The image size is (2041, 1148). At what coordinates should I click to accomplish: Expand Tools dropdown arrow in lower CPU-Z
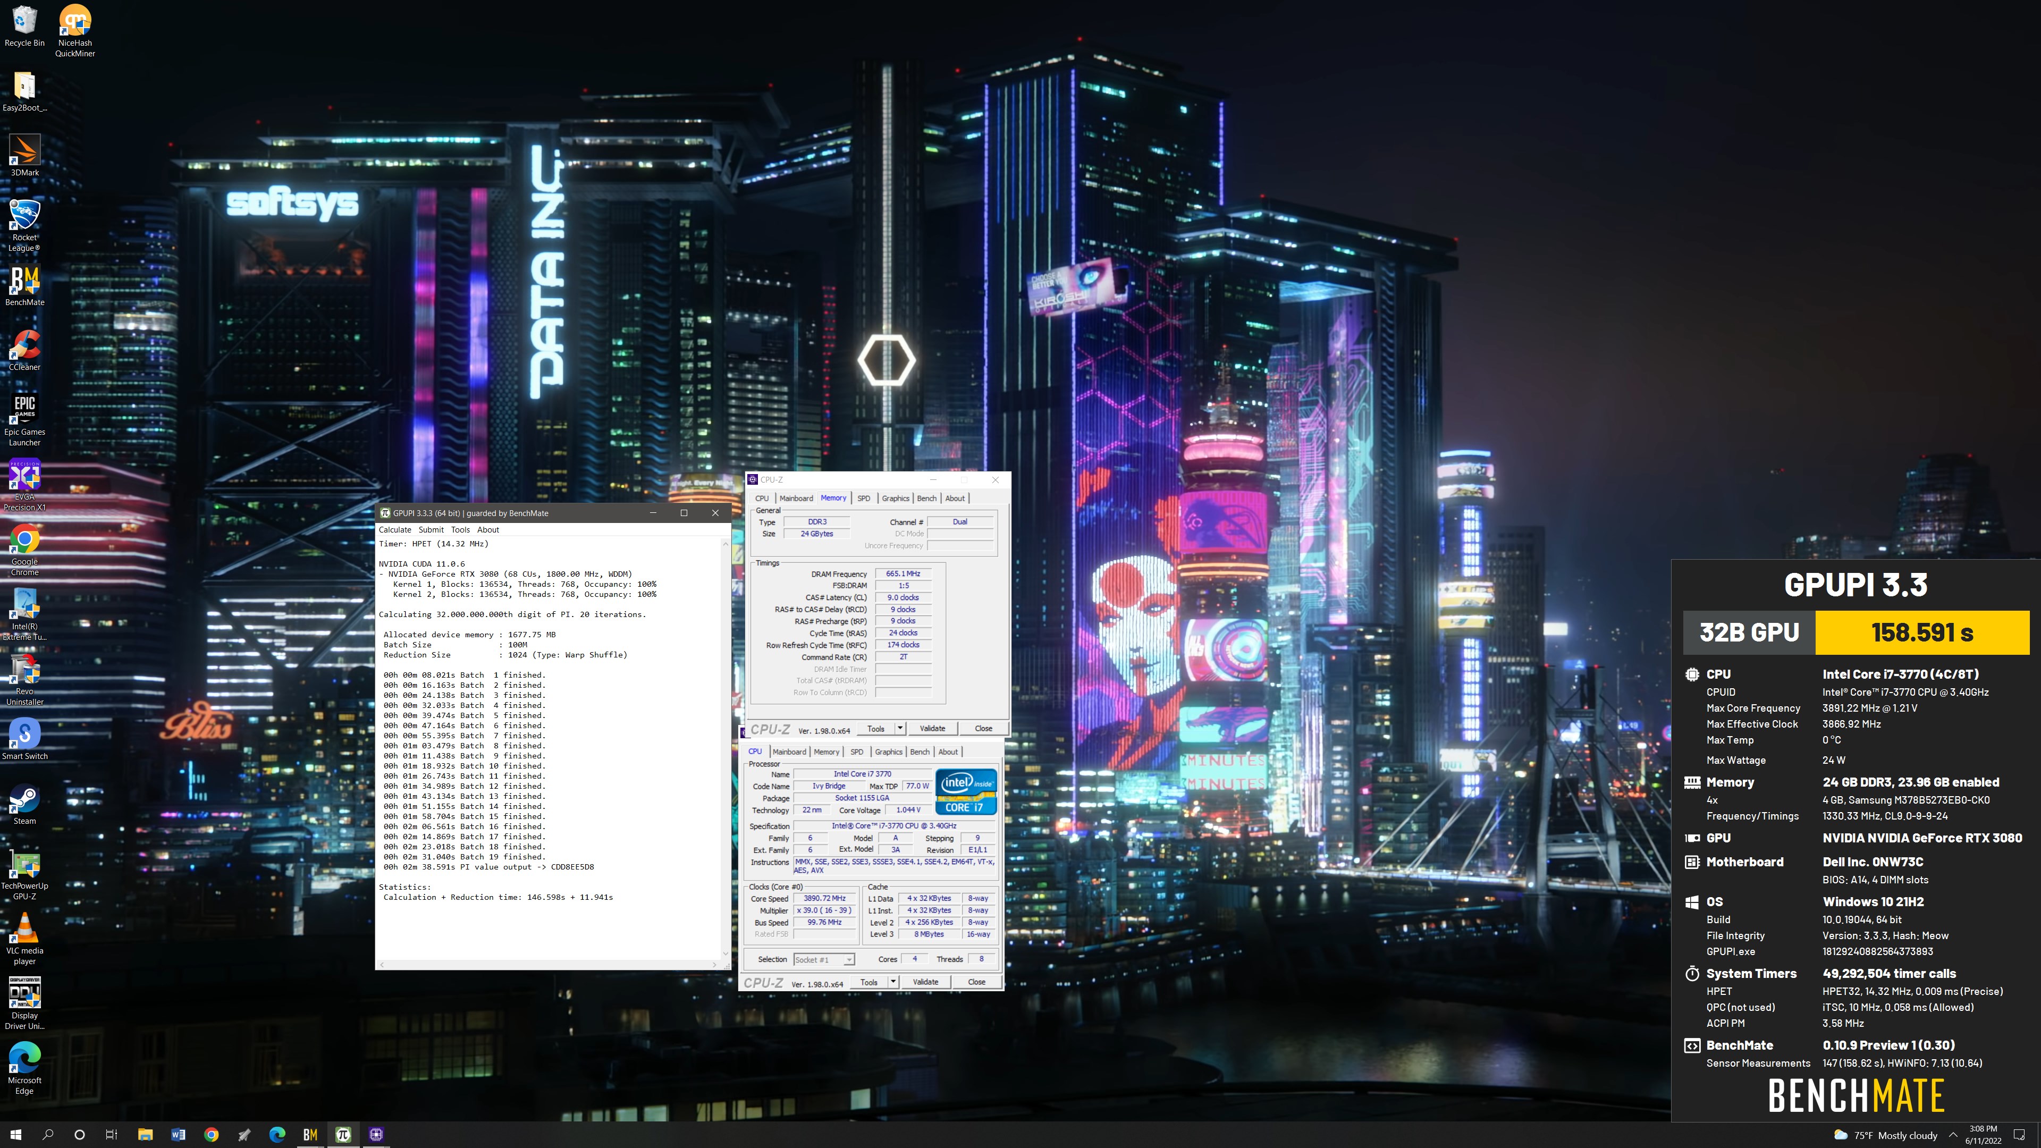click(x=893, y=982)
